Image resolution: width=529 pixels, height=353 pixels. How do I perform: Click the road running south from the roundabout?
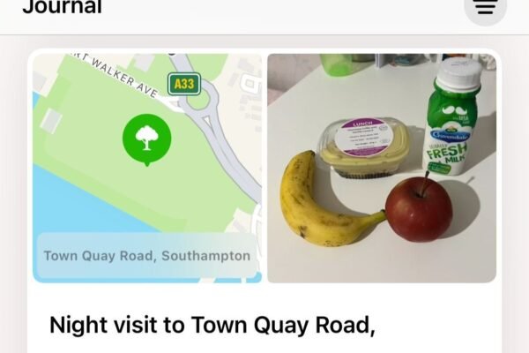point(233,159)
